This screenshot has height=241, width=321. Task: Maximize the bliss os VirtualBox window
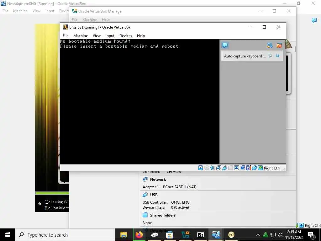264,27
